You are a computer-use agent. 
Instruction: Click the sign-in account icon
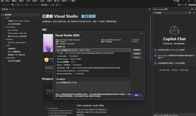175,1
